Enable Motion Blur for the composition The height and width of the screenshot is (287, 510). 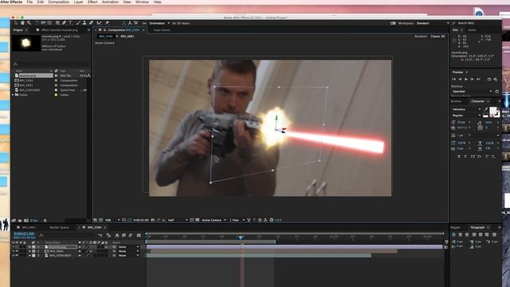tap(131, 235)
